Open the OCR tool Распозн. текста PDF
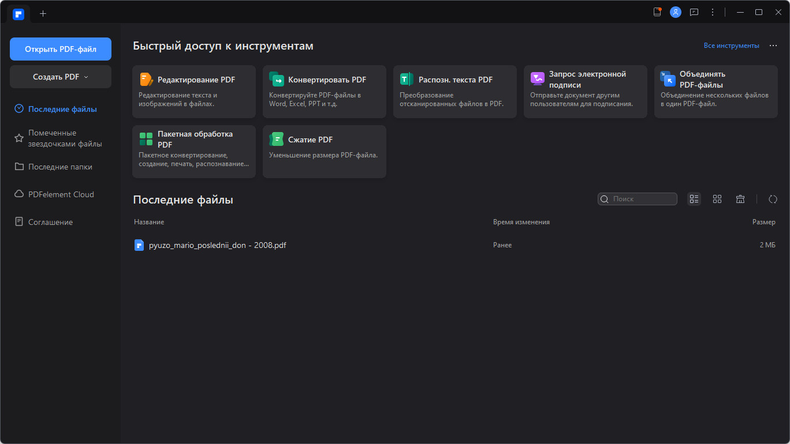 pyautogui.click(x=454, y=91)
